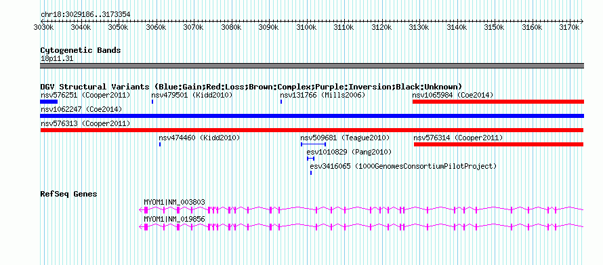Open the nsv576314 (Cooper2011) label
Viewport: 603px width, 265px height.
[x=458, y=138]
